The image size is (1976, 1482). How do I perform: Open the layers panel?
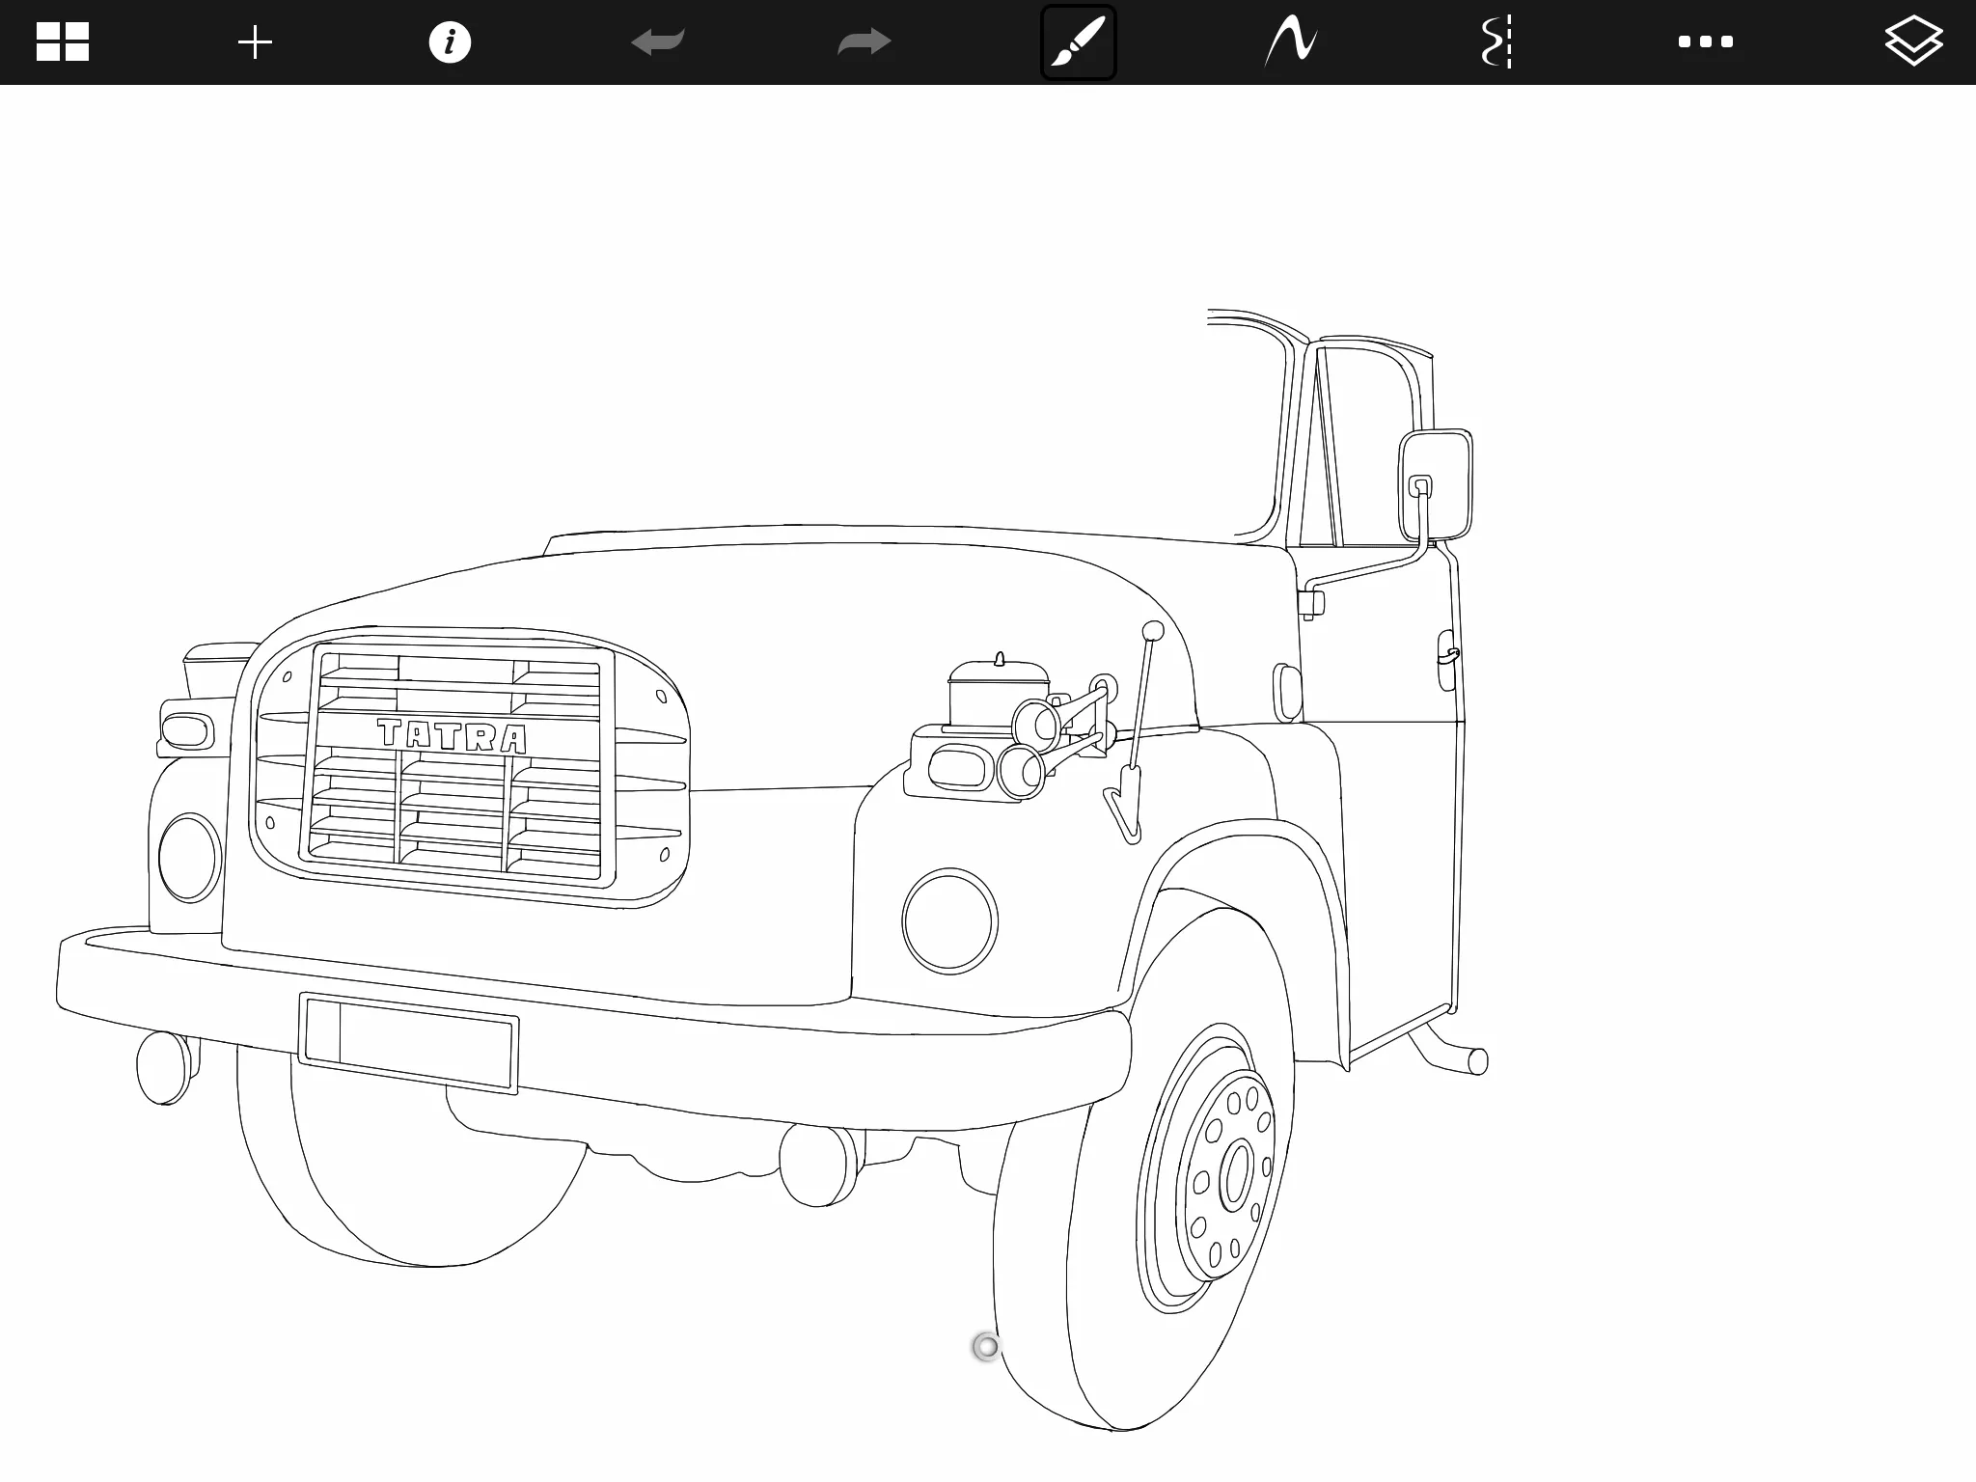pos(1913,42)
